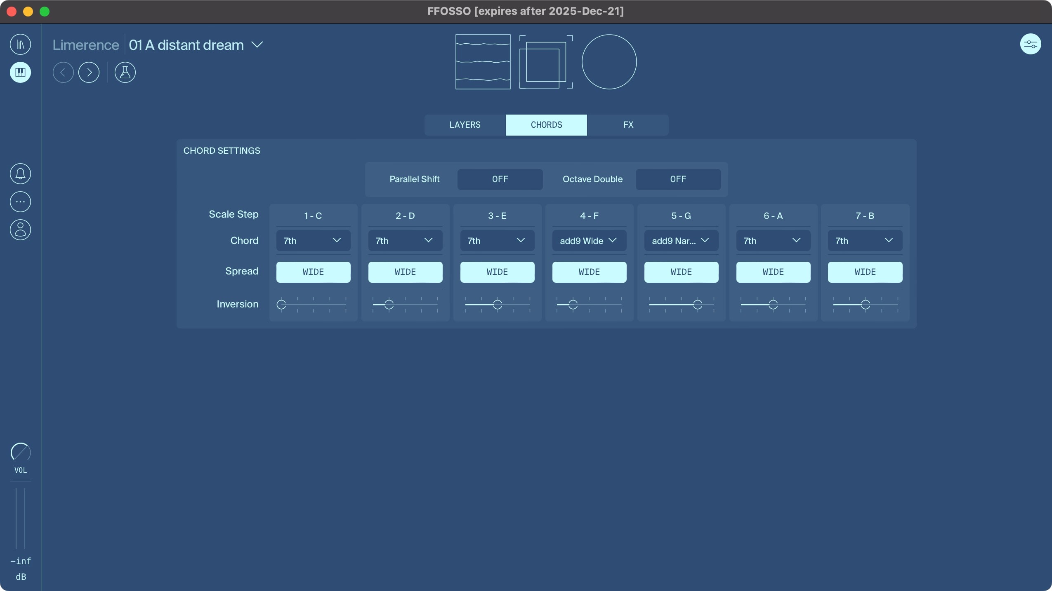Viewport: 1052px width, 591px height.
Task: Click the next preset arrow button
Action: click(89, 72)
